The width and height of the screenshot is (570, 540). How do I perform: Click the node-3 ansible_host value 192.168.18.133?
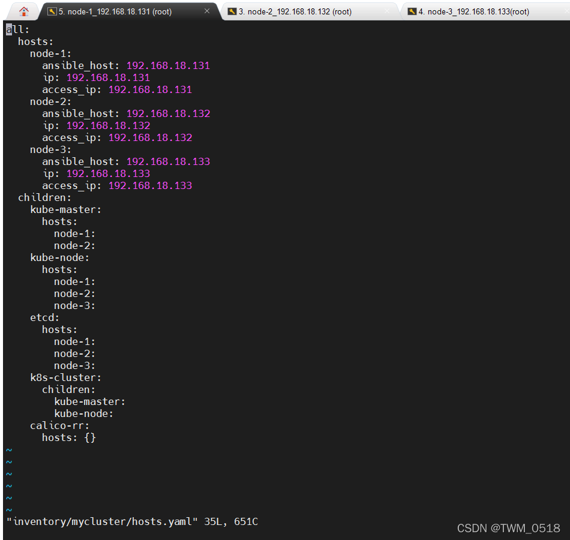168,161
